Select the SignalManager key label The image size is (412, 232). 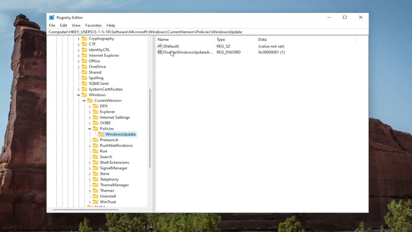pyautogui.click(x=114, y=168)
